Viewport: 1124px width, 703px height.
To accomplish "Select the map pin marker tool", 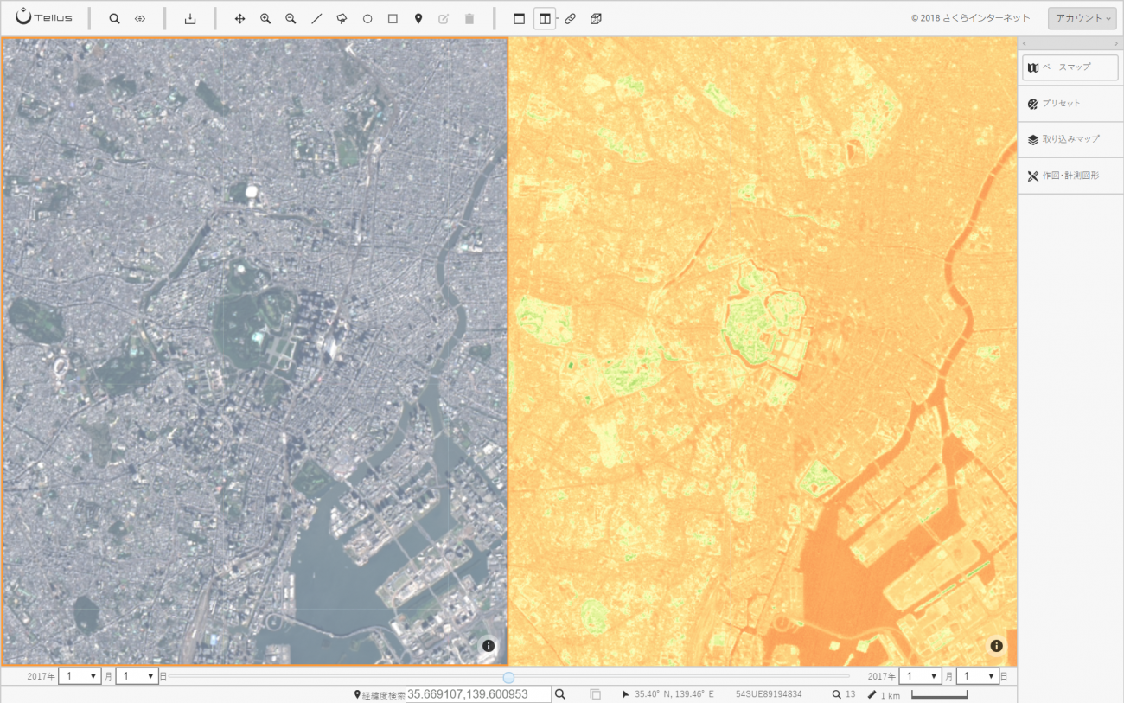I will [x=418, y=18].
